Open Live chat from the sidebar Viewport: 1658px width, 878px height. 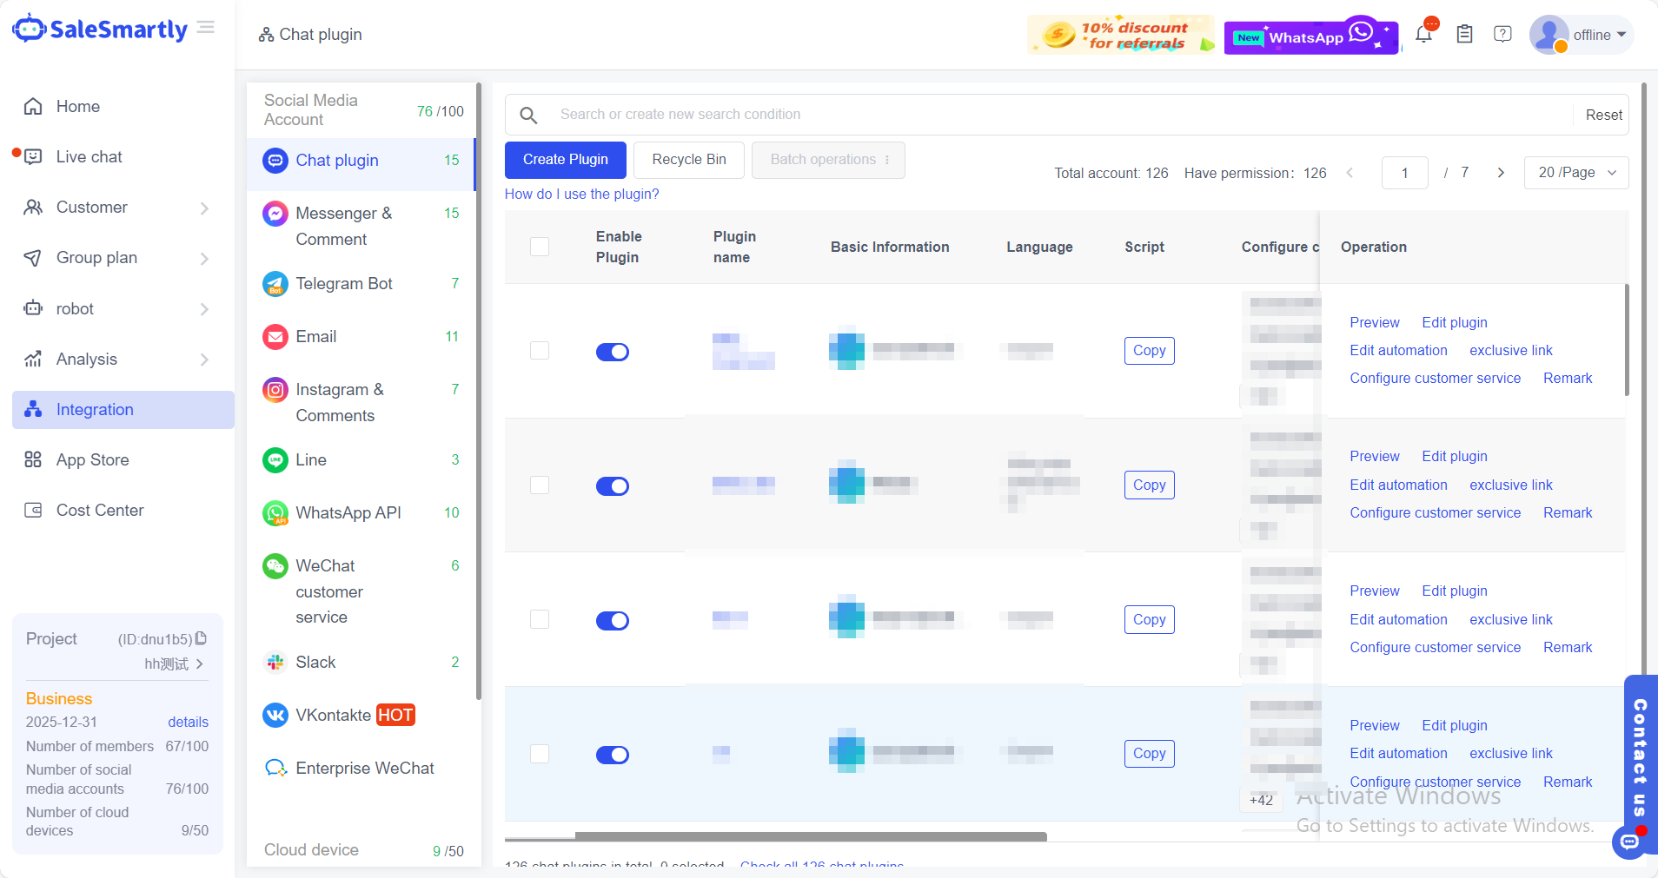[89, 157]
